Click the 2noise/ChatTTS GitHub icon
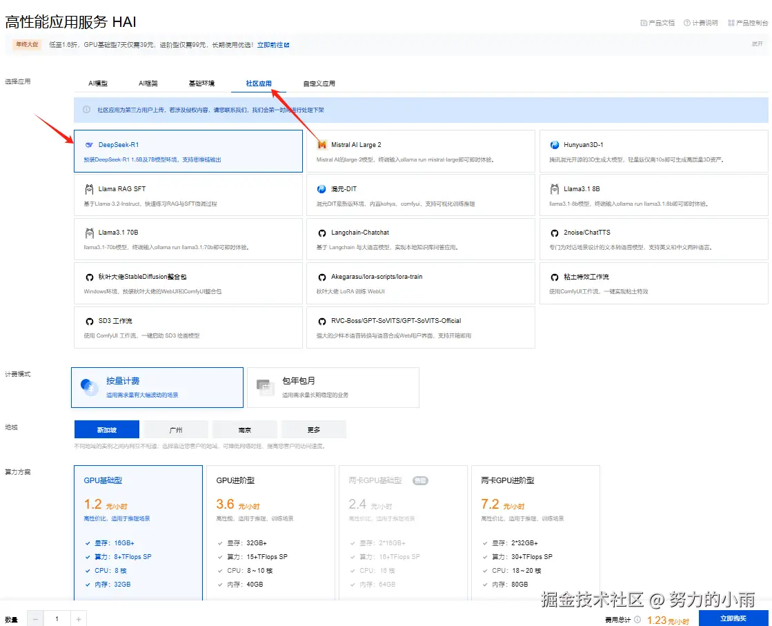This screenshot has height=626, width=772. 555,233
